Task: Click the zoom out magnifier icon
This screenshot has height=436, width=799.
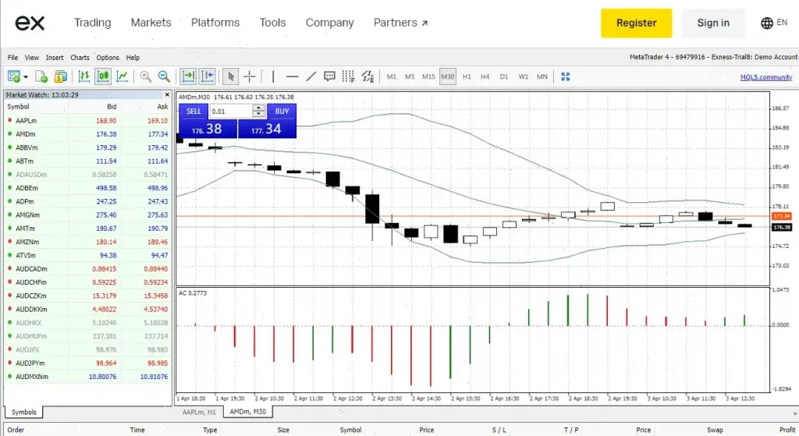Action: [164, 76]
